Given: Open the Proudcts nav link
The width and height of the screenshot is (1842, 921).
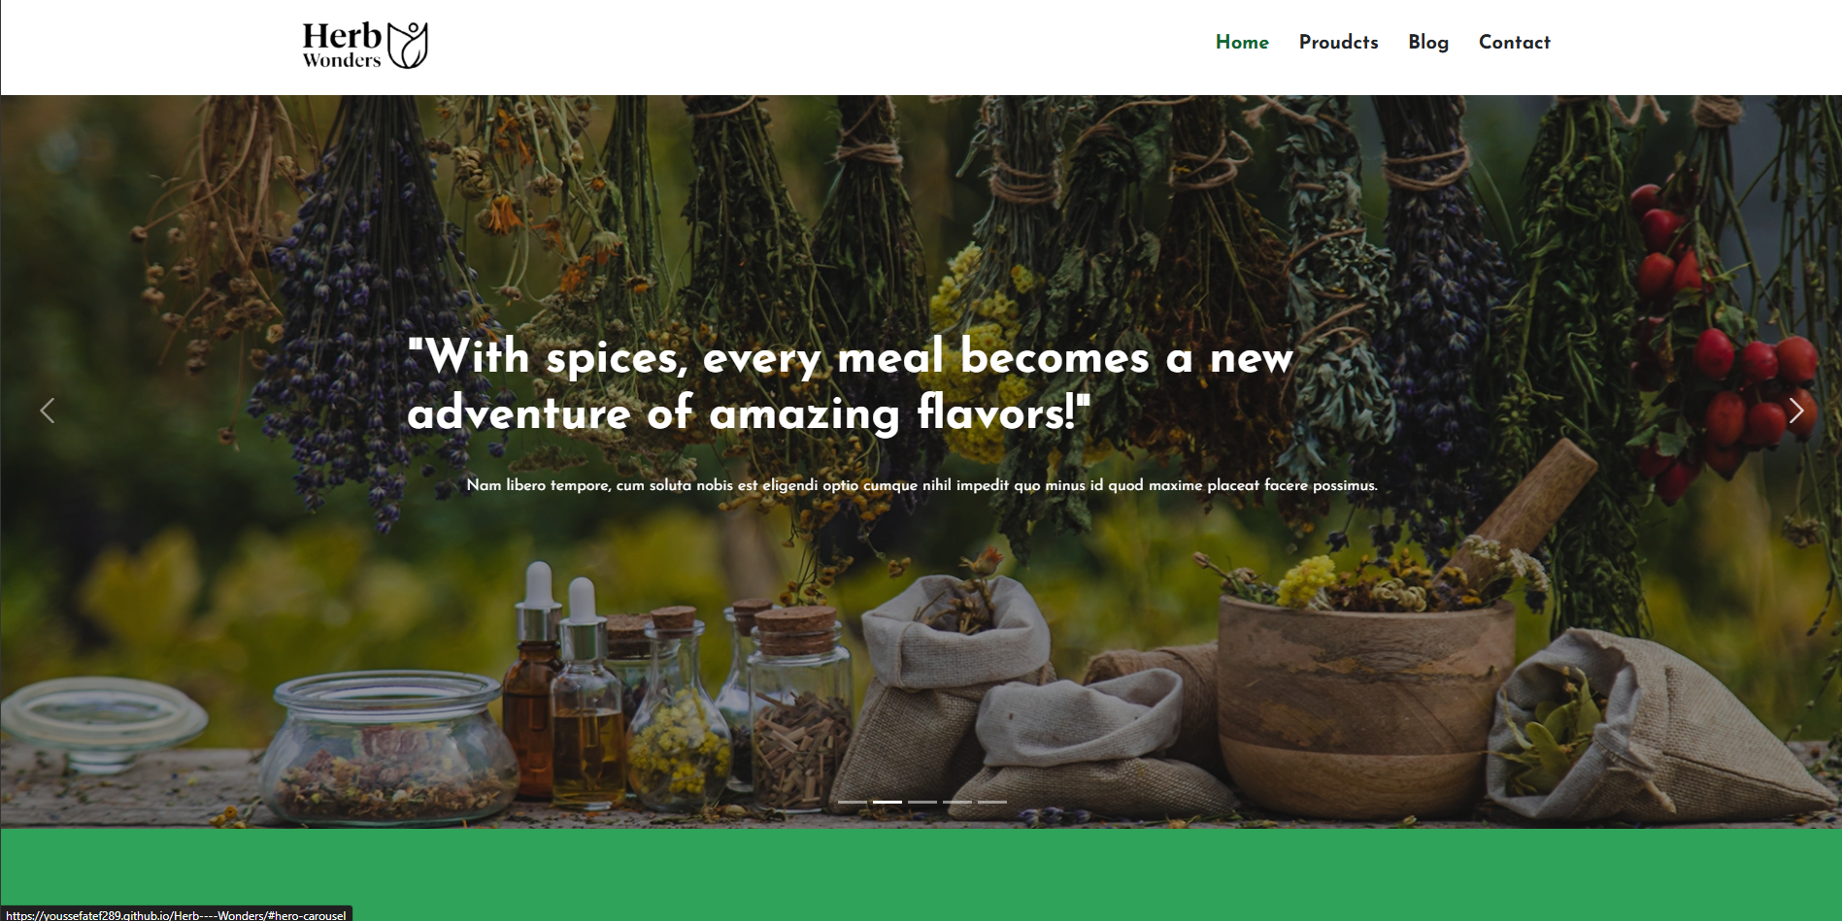Looking at the screenshot, I should 1338,43.
